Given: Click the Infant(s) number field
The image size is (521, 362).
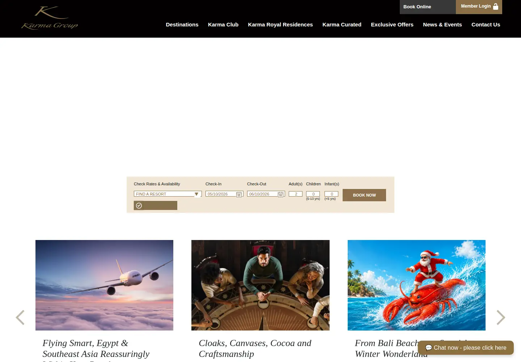Looking at the screenshot, I should click(331, 194).
